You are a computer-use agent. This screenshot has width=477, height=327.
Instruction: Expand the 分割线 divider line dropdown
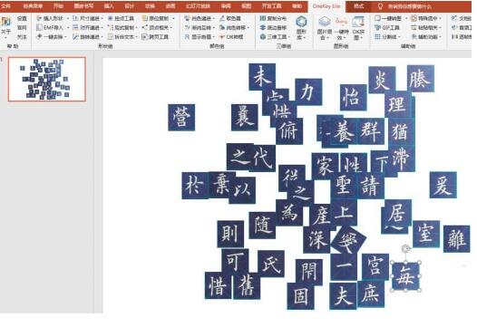[399, 37]
